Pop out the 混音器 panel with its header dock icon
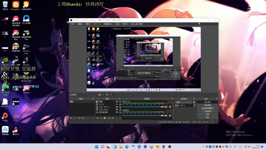 pyautogui.click(x=172, y=99)
